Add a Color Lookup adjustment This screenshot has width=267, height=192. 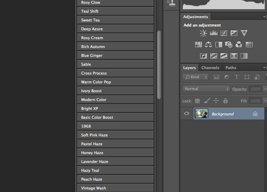(249, 45)
